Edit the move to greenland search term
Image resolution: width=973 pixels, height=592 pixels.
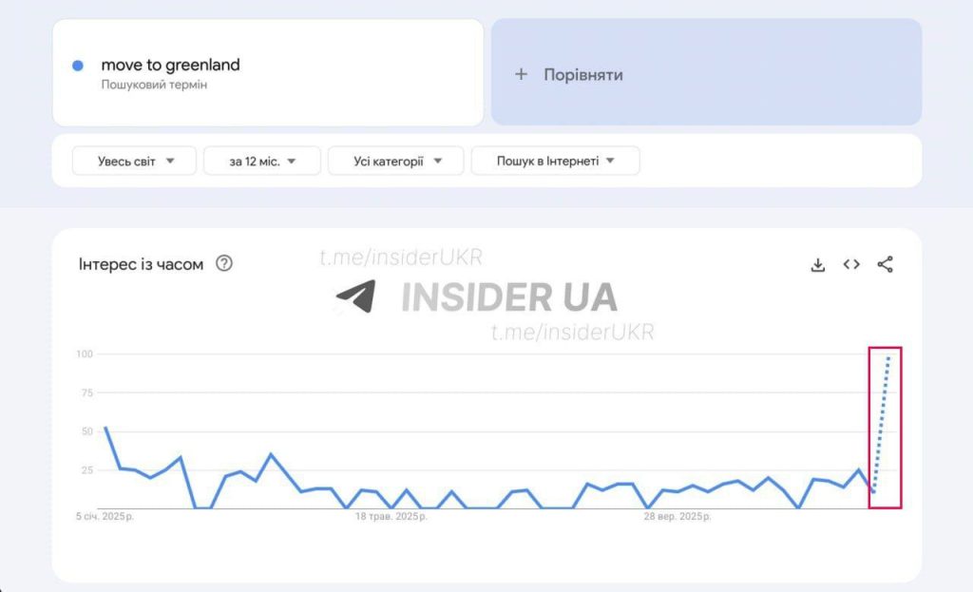[x=171, y=65]
